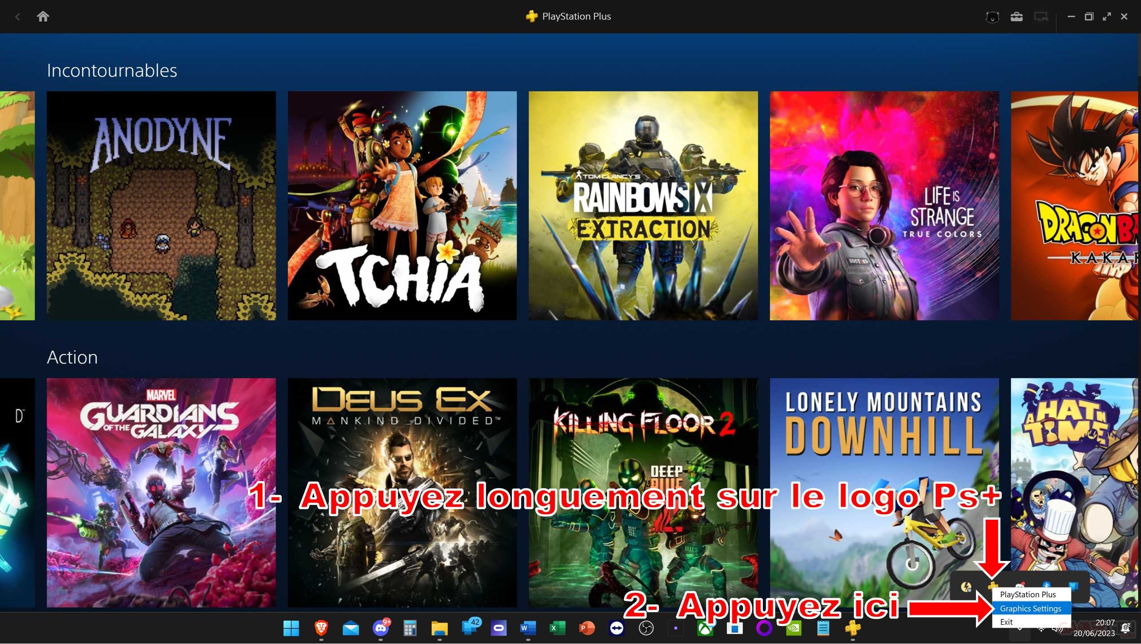Click the PlayStation Plus menu entry
This screenshot has height=644, width=1141.
point(1028,595)
